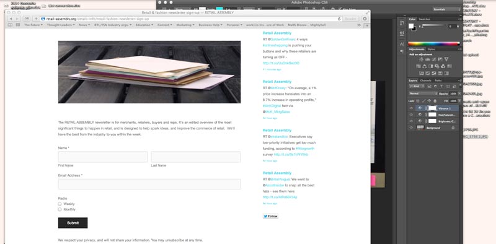Add a Brightness/Contrast adjustment from Adjustments panel
Image resolution: width=496 pixels, height=244 pixels.
422,59
